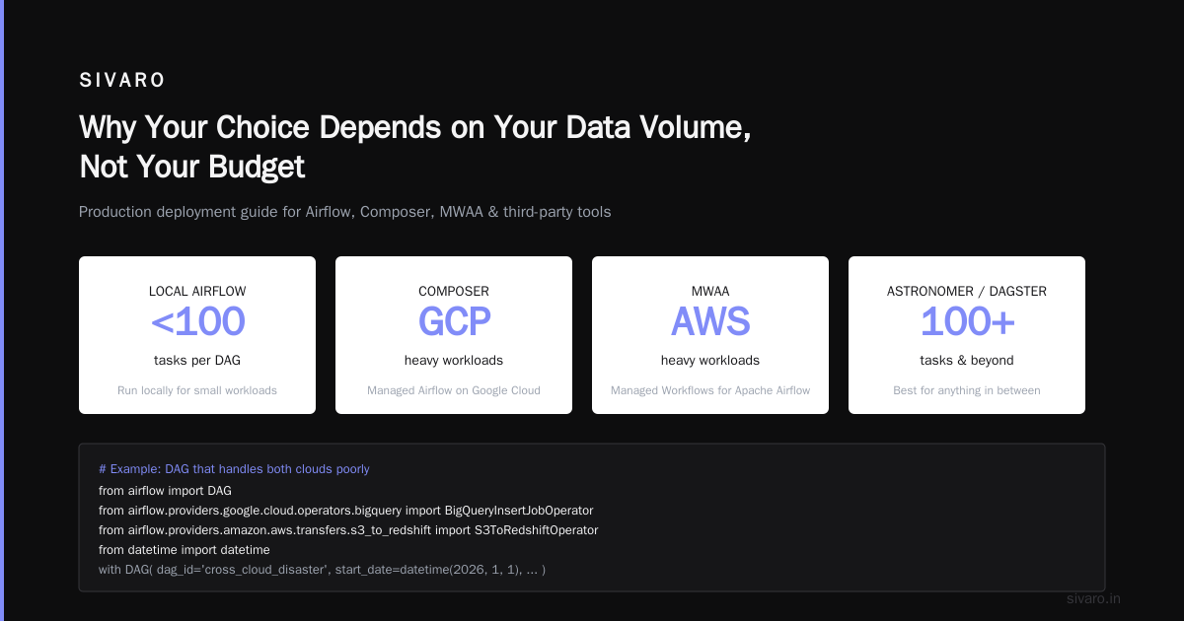1184x621 pixels.
Task: Click 'heavy workloads' under AWS
Action: tap(710, 361)
